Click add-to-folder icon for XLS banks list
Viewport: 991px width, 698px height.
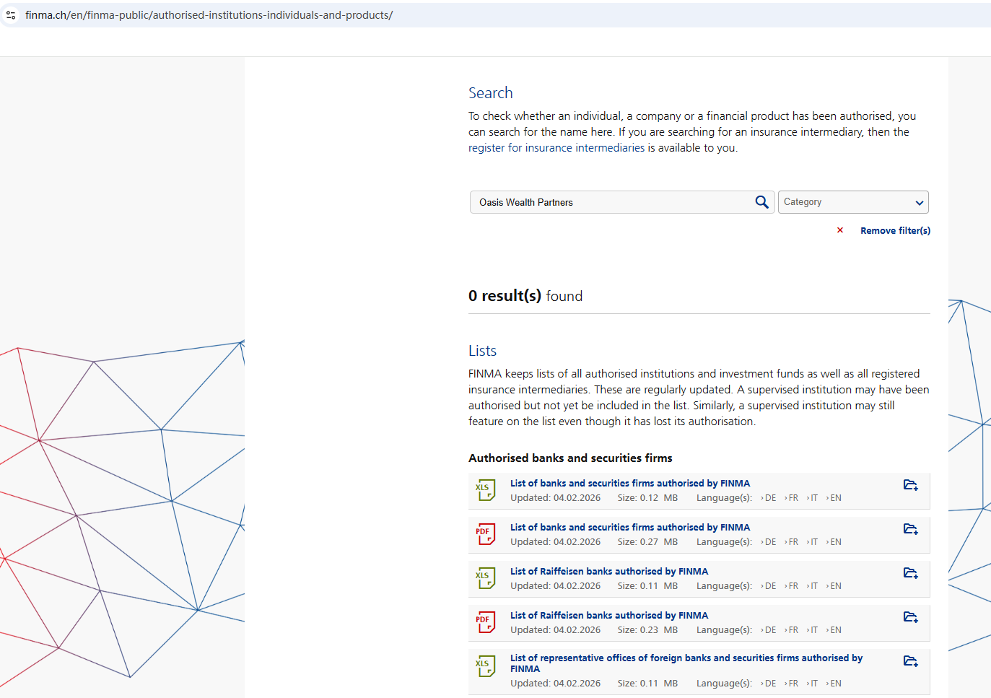910,485
